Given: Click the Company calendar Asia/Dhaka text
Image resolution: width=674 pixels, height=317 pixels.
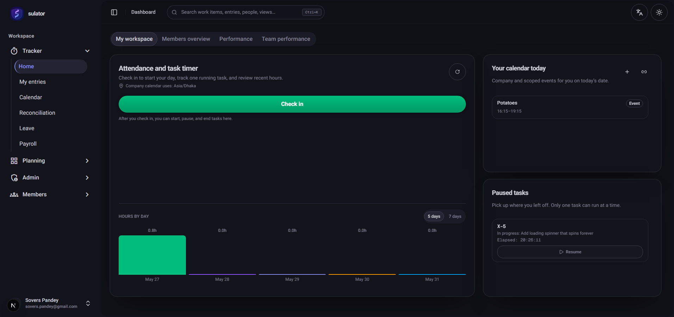Looking at the screenshot, I should [x=161, y=86].
